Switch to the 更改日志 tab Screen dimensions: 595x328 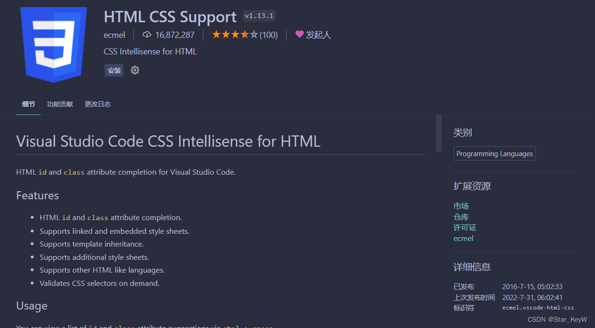pyautogui.click(x=97, y=104)
